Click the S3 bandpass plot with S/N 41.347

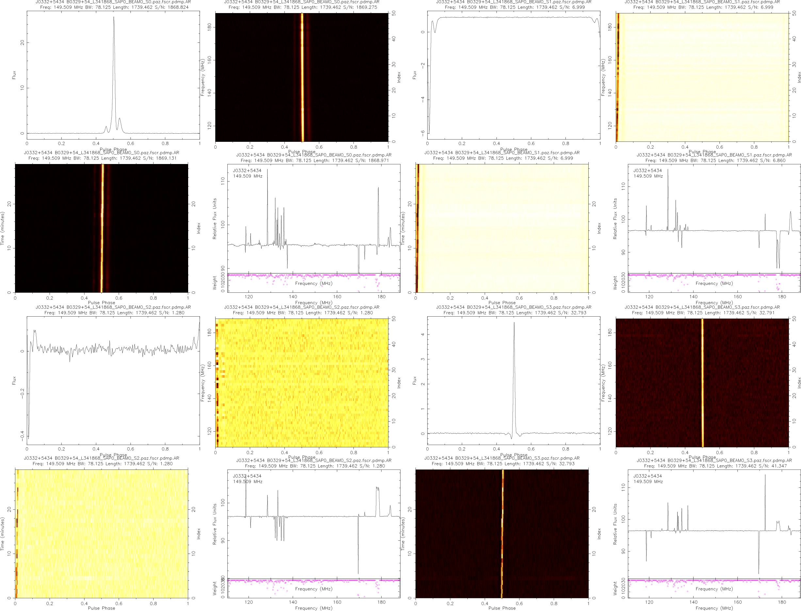coord(714,524)
